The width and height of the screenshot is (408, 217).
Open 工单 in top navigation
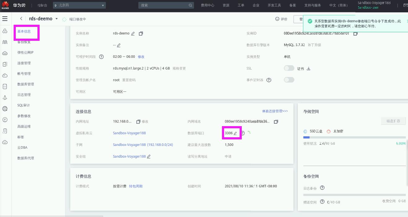pos(241,5)
